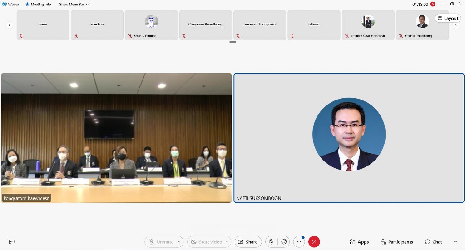465x251 pixels.
Task: Expand audio options arrow beside Unmute
Action: (x=179, y=242)
